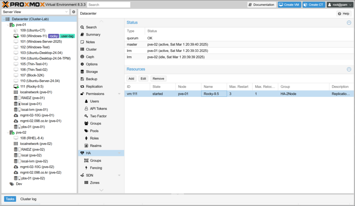Click the HA heartbeat icon
Image resolution: width=355 pixels, height=206 pixels.
[x=82, y=153]
